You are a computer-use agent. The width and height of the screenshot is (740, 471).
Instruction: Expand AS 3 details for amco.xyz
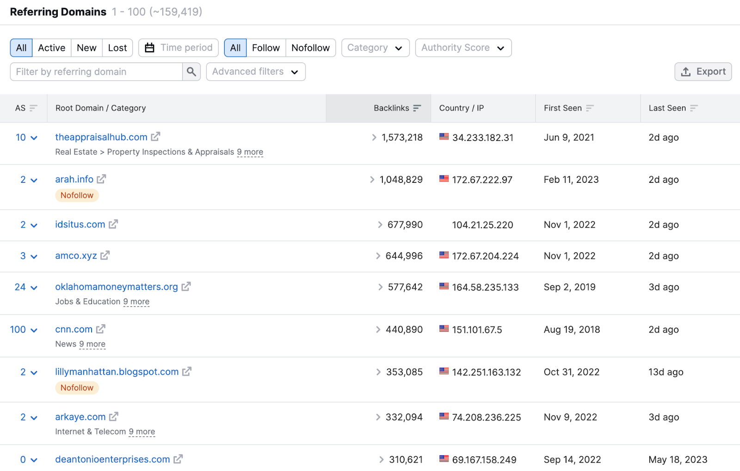tap(29, 255)
